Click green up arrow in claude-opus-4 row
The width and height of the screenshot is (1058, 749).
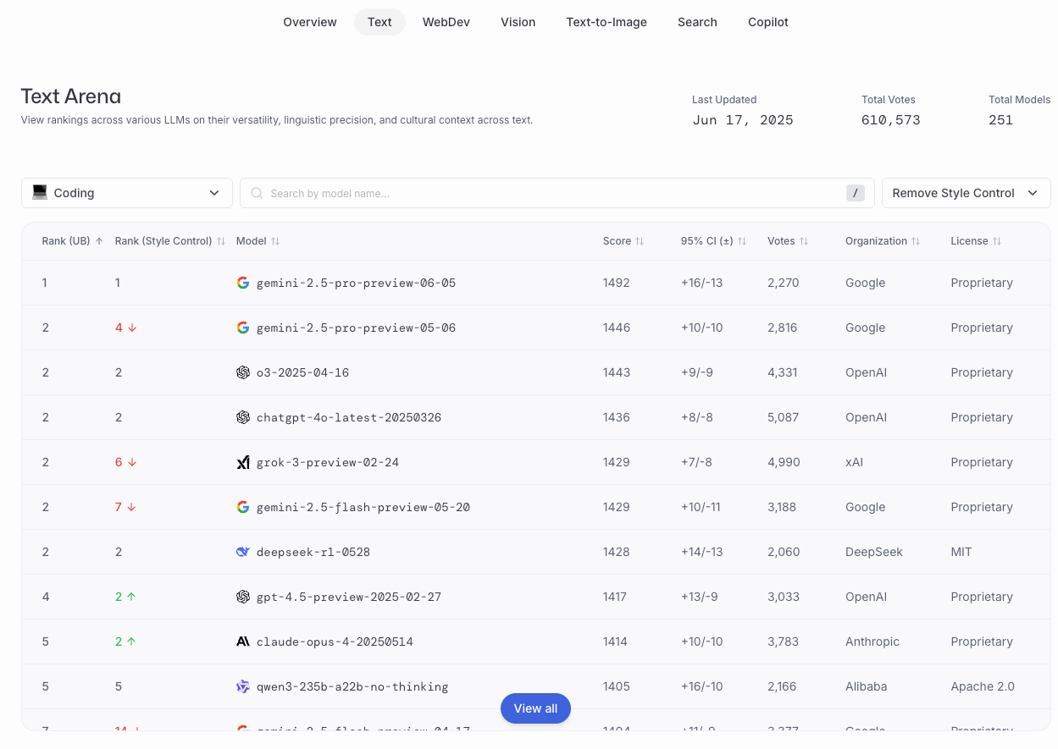point(131,642)
